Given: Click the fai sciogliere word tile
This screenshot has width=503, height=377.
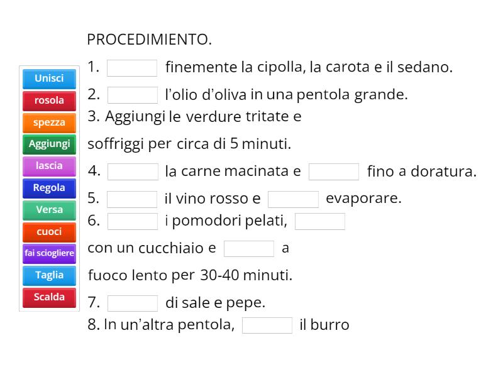Looking at the screenshot, I should 49,253.
